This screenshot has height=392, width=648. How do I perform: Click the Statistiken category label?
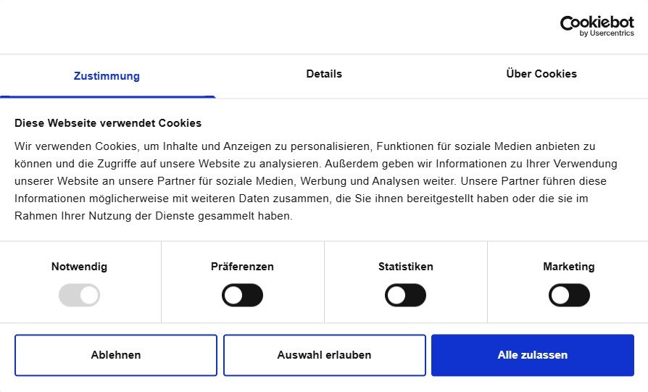tap(405, 267)
